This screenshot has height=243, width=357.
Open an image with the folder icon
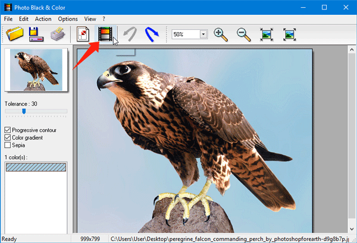coord(14,34)
